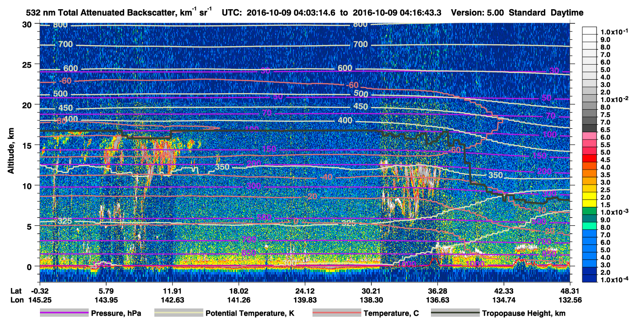Click the latitude value 36.28

(437, 290)
